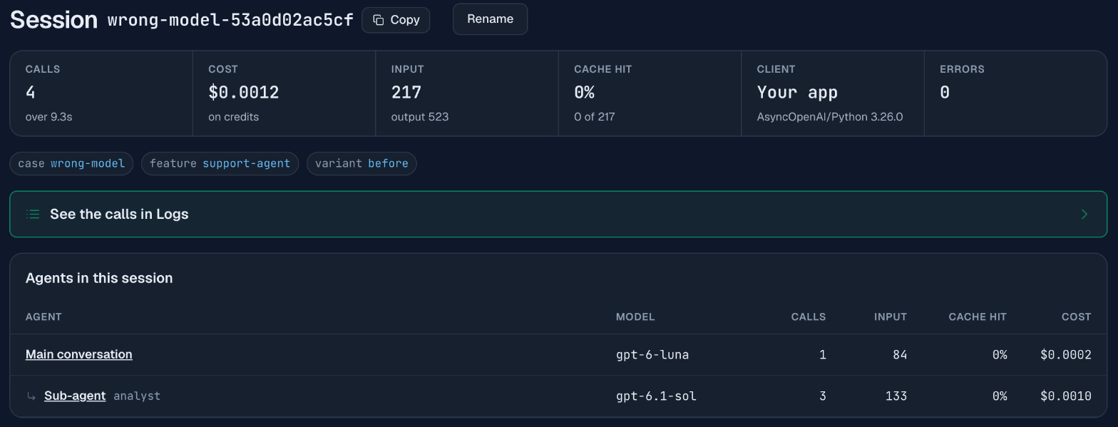
Task: Click Main conversation input value 84
Action: click(x=899, y=354)
